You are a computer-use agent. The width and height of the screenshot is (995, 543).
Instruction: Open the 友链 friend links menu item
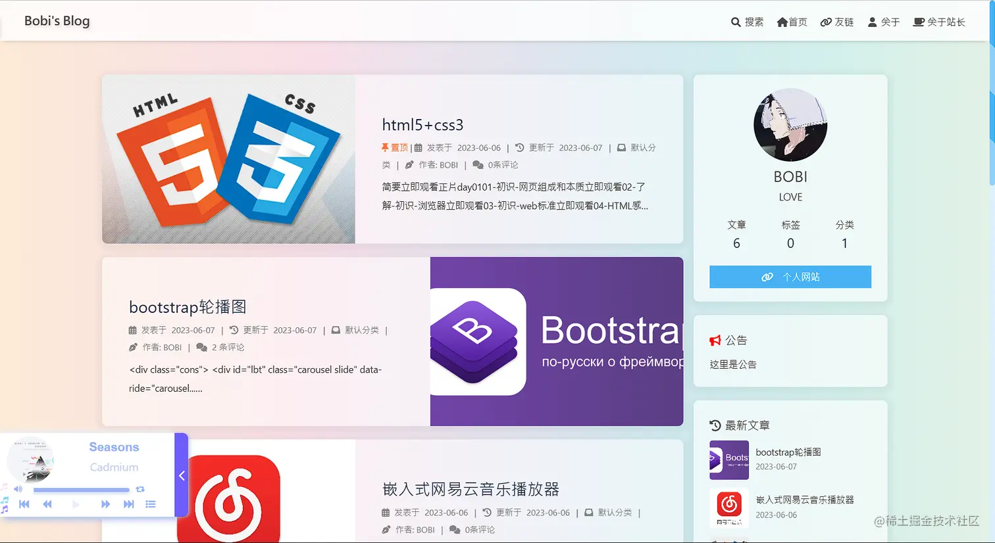click(836, 22)
